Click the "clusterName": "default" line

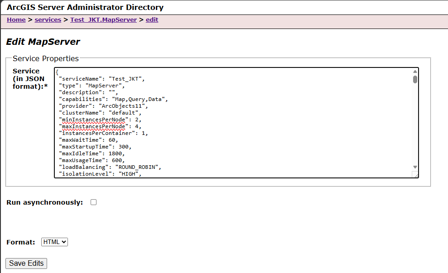[x=100, y=113]
